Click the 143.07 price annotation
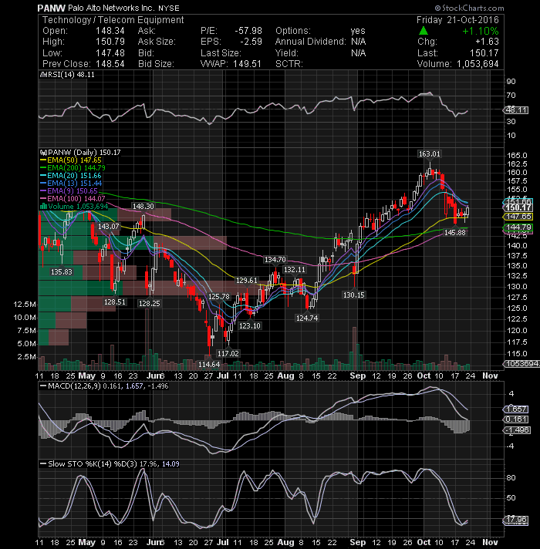The image size is (540, 549). (x=108, y=226)
